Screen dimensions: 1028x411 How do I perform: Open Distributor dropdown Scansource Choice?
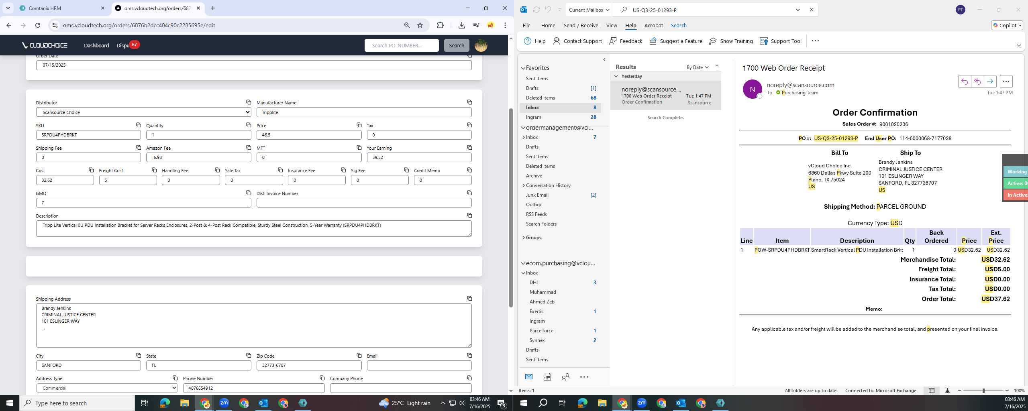point(143,112)
